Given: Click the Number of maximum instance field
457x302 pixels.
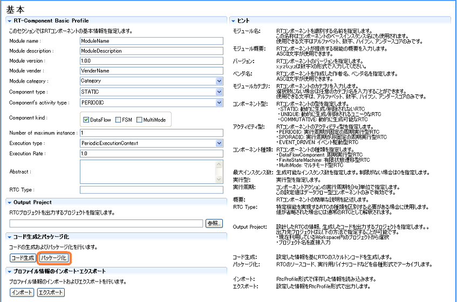Looking at the screenshot, I should click(x=151, y=133).
